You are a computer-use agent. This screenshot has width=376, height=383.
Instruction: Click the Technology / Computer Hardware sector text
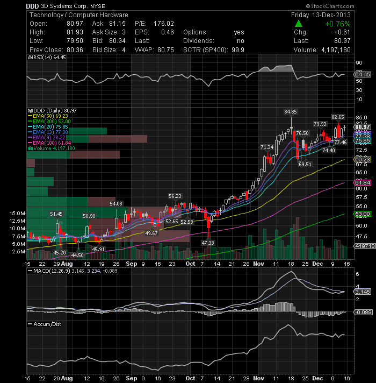pos(79,15)
